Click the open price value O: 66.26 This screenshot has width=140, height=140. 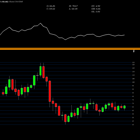51,6
